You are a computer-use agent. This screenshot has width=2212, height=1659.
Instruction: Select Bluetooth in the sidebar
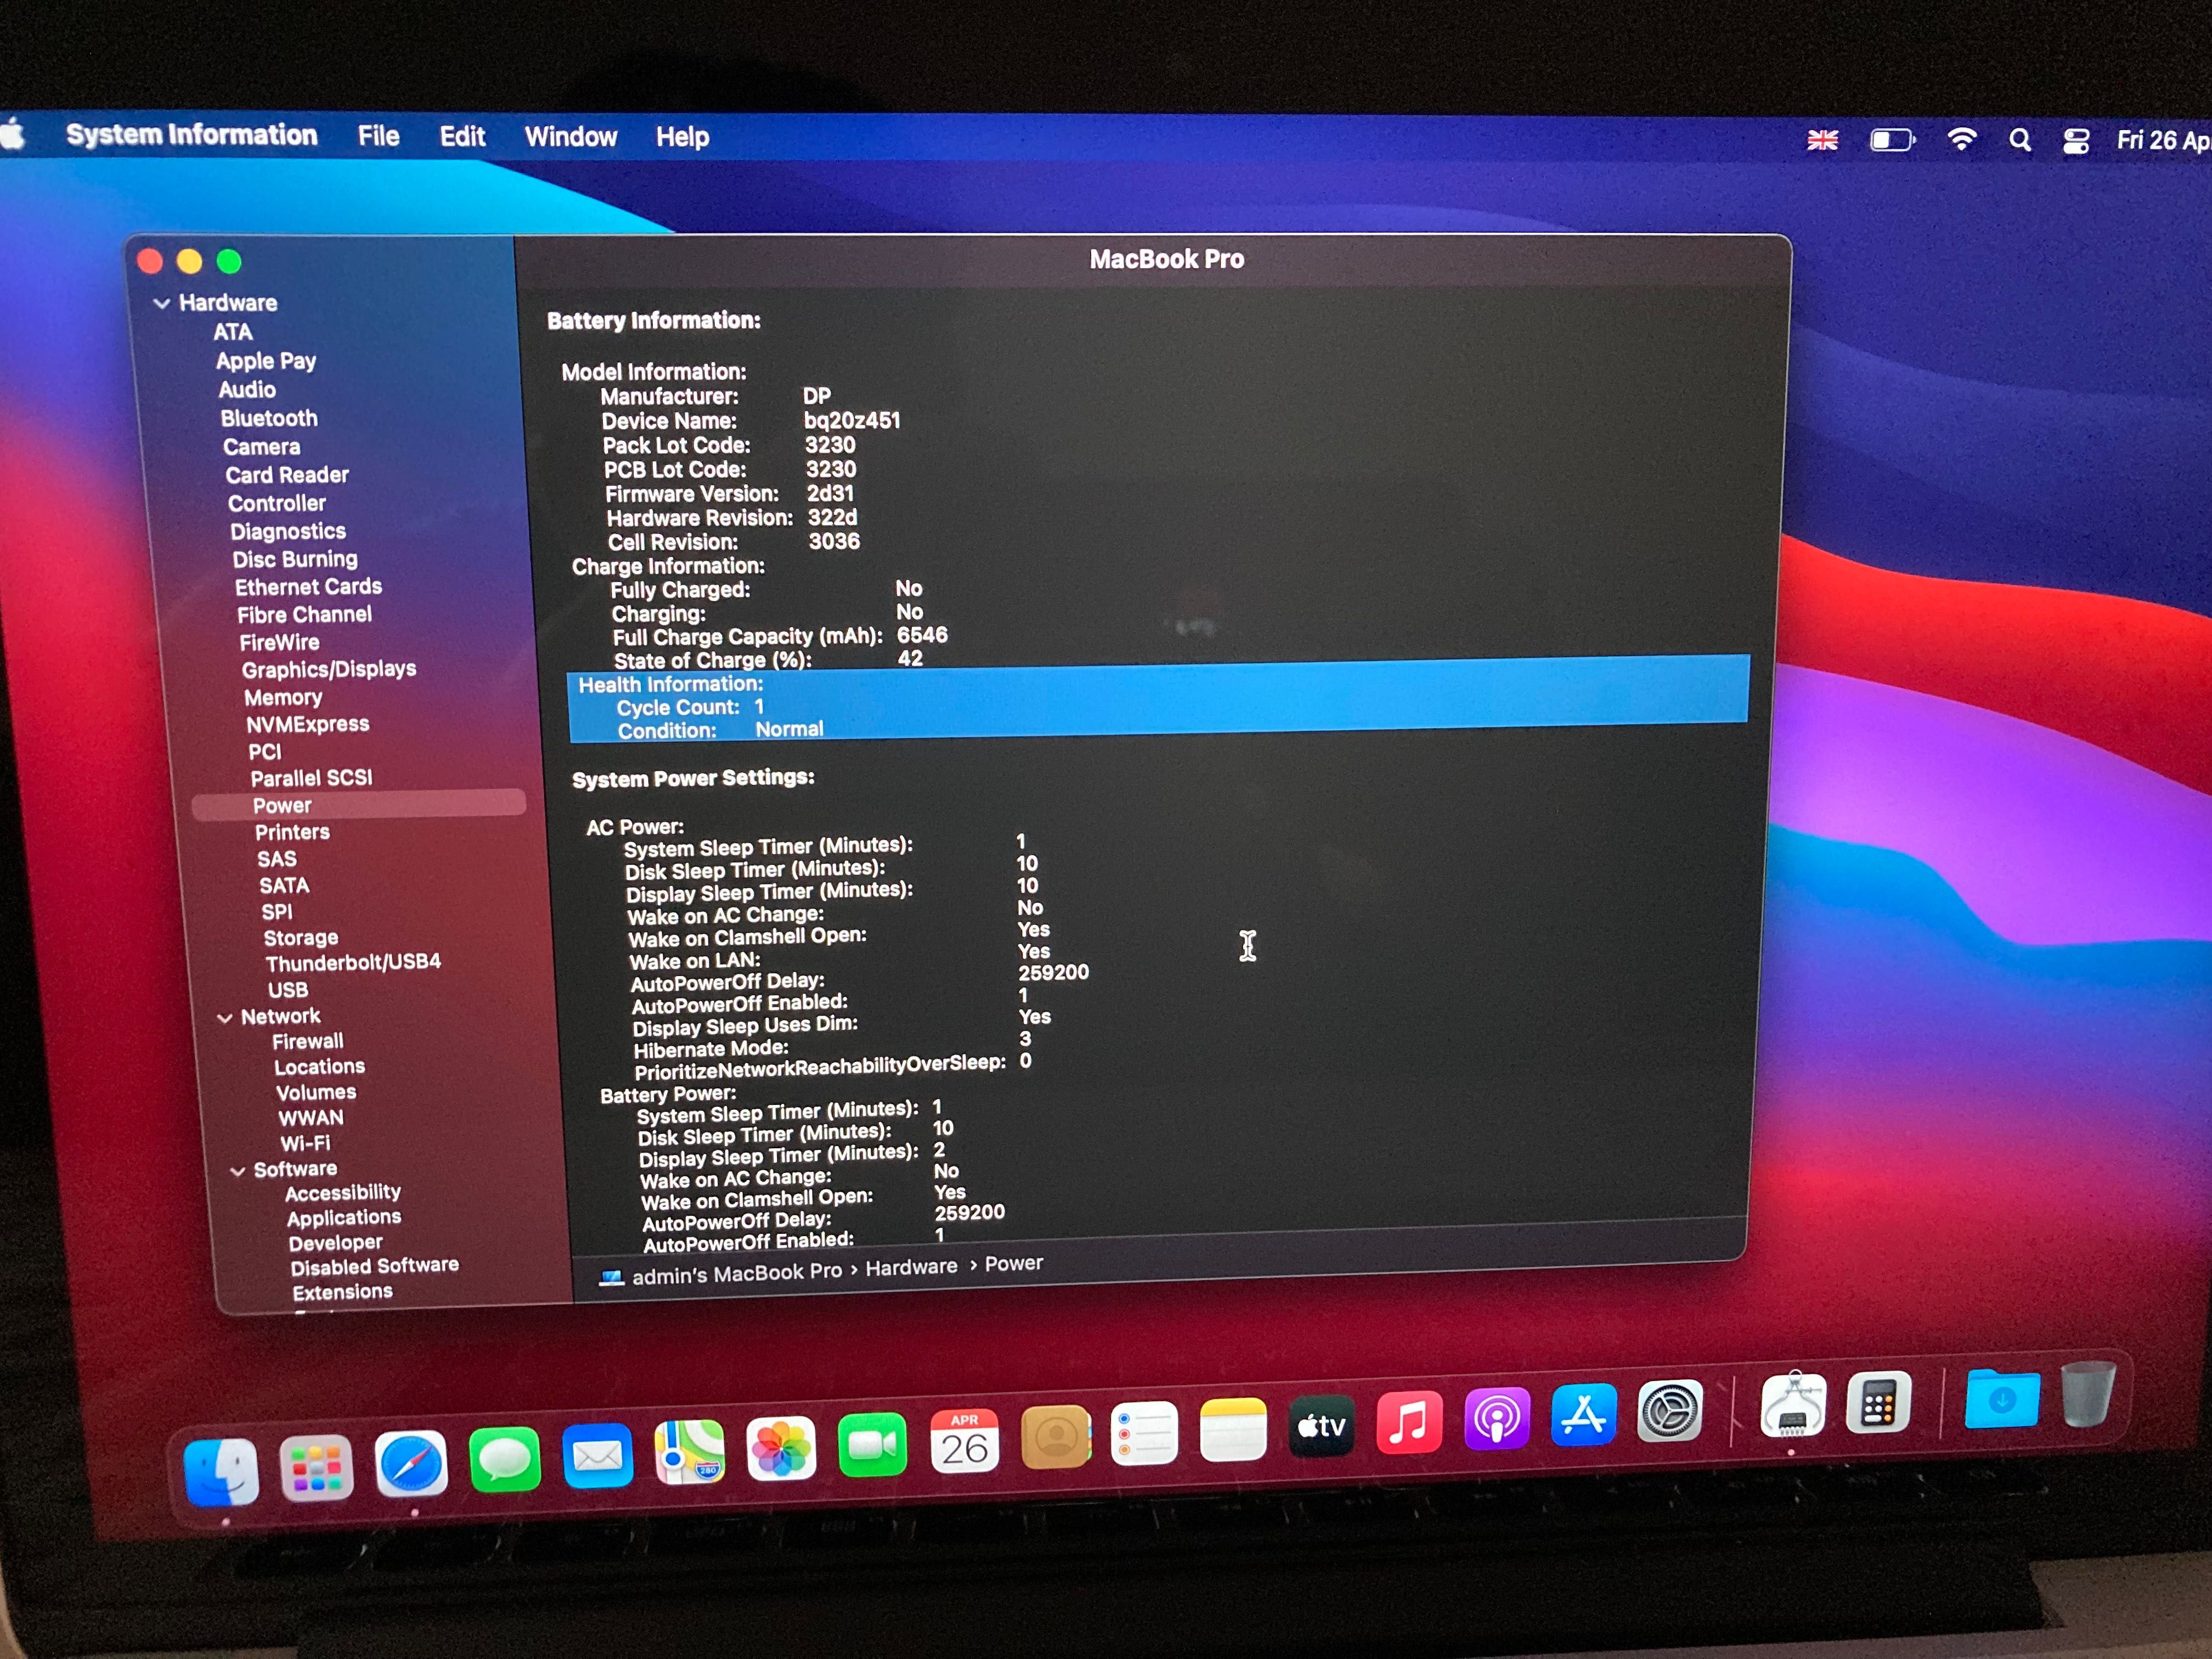click(x=269, y=419)
